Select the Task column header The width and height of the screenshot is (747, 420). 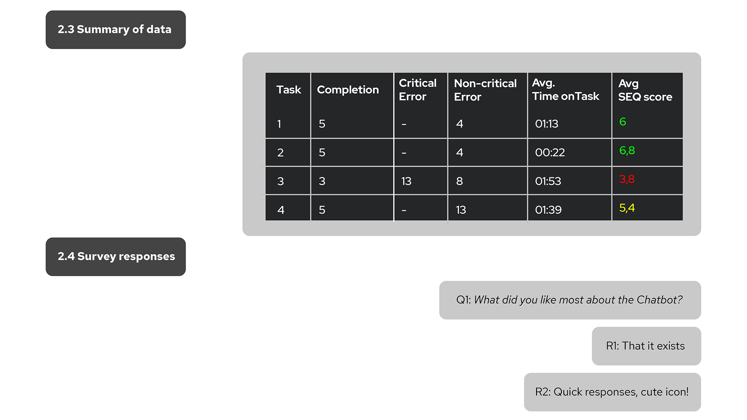(289, 90)
